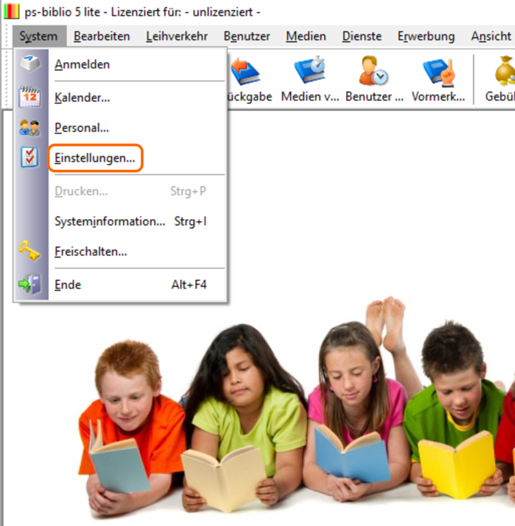Click the golden key icon beside Freischalten
This screenshot has width=515, height=526.
pyautogui.click(x=30, y=251)
